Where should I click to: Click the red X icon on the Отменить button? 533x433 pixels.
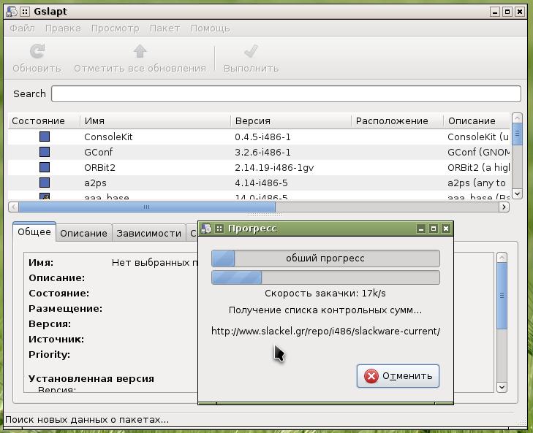tap(371, 376)
